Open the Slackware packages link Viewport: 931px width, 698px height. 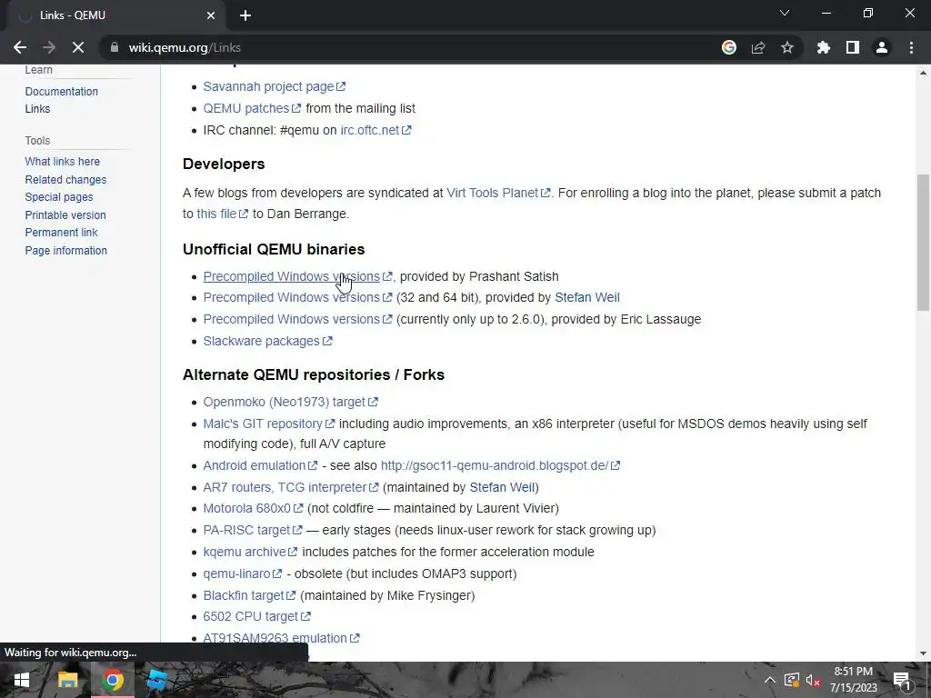pos(267,342)
